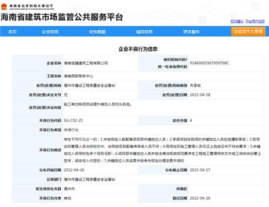Viewport: 269px width, 207px height.
Task: Click the 海南省住房和城乡建设厅 header text
Action: tap(31, 6)
